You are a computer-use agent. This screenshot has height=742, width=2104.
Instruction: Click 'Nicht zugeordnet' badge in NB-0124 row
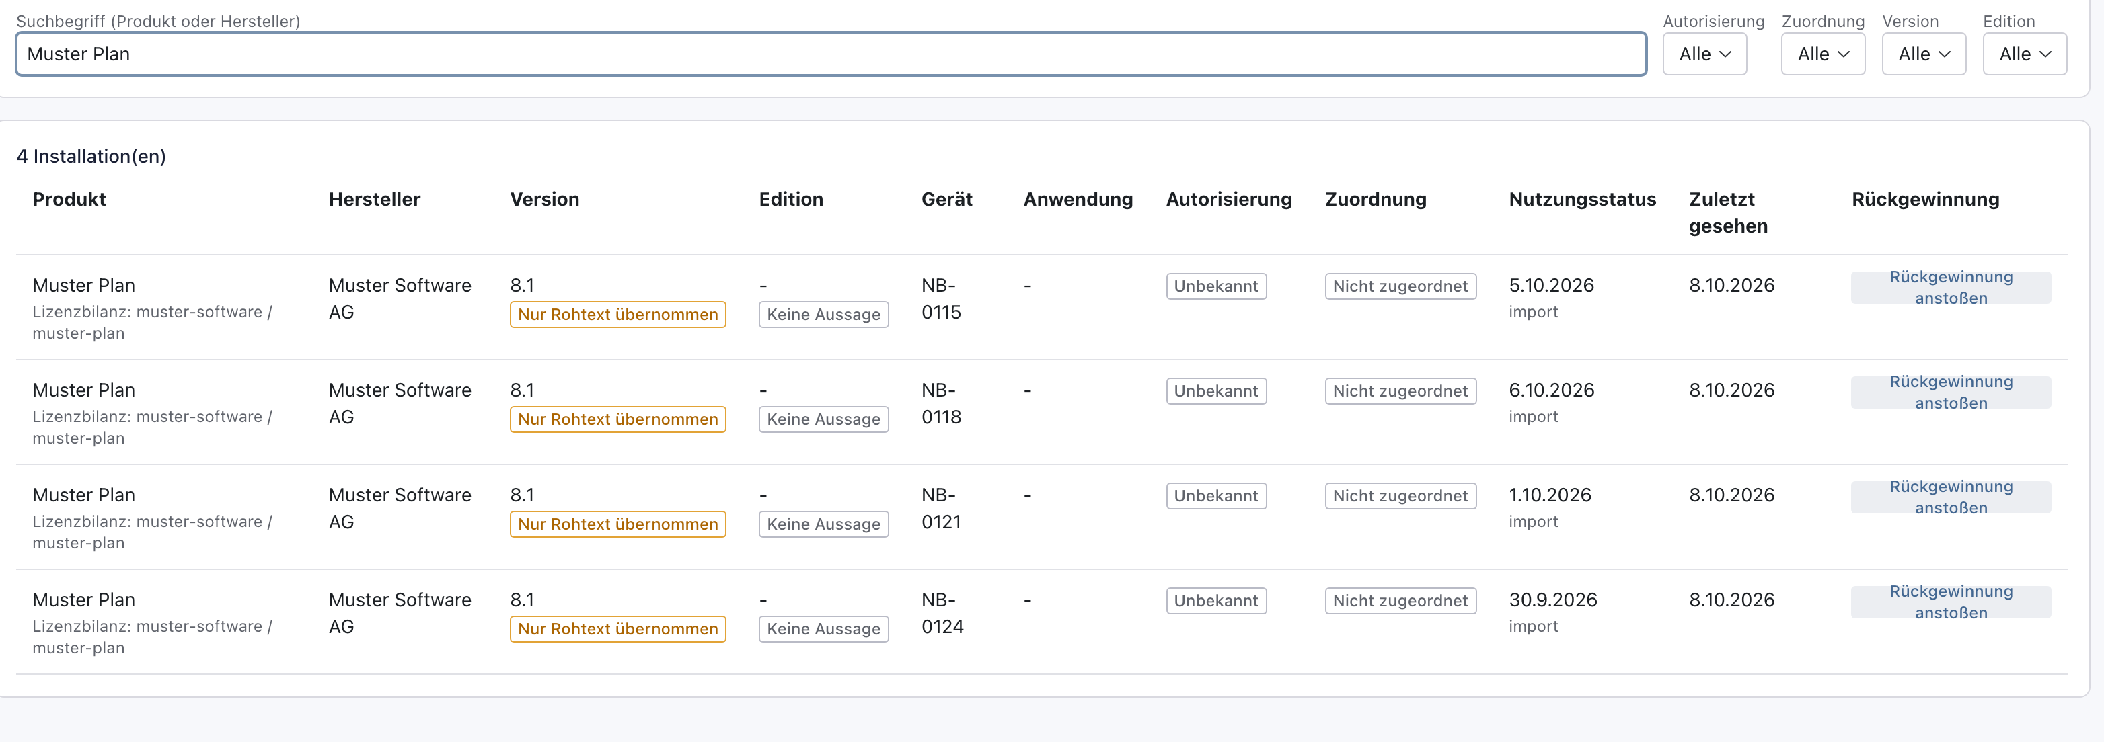[x=1400, y=600]
